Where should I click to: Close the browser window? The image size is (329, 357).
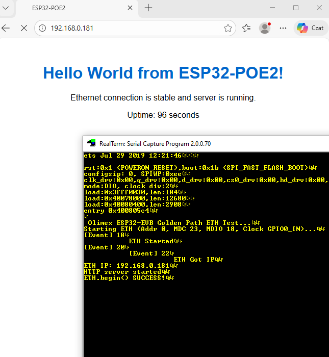coord(319,8)
